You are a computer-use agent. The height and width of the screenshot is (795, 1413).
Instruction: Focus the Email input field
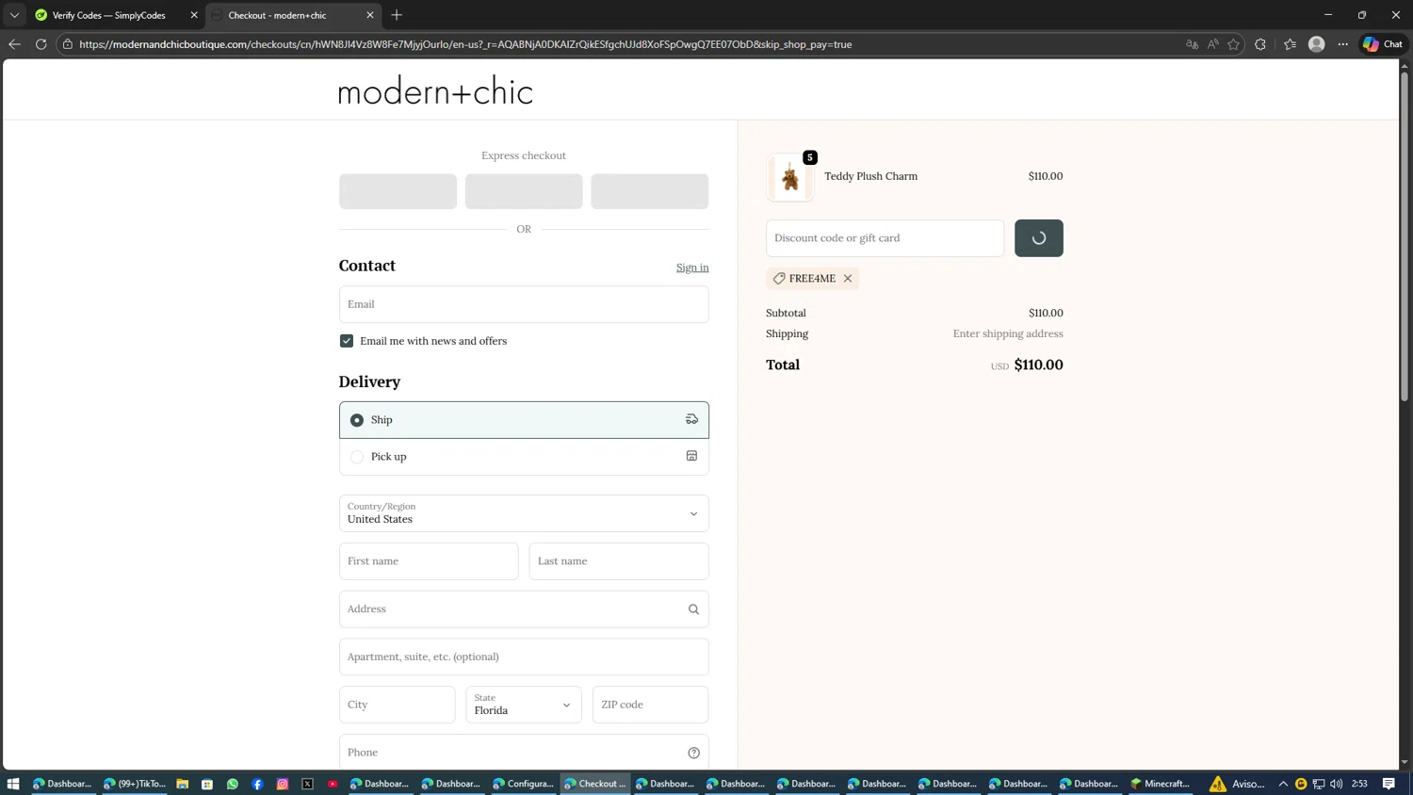[x=524, y=304]
